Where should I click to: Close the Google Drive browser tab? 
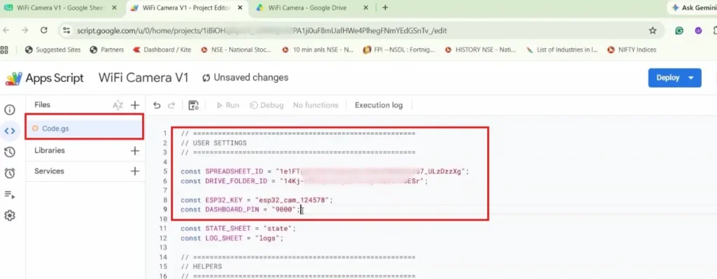[366, 8]
